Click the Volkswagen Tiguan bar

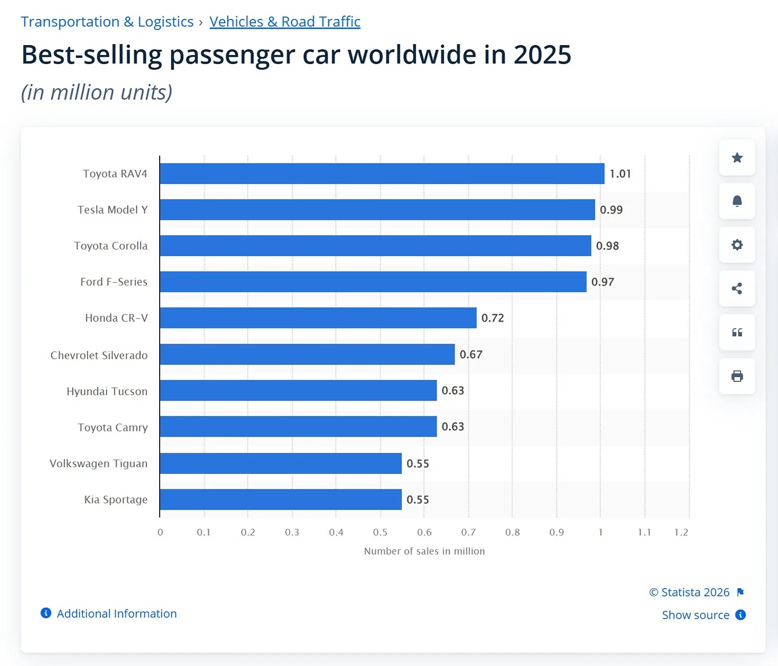tap(280, 463)
